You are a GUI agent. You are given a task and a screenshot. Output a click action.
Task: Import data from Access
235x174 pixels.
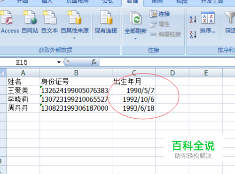pos(9,22)
